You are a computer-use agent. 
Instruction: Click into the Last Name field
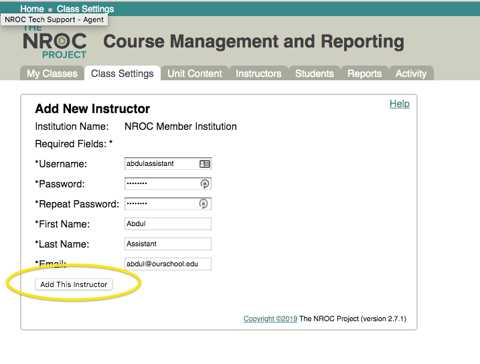(168, 244)
